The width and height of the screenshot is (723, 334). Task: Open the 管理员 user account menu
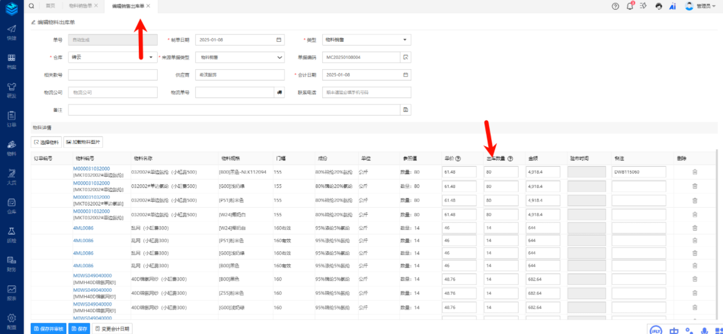coord(700,6)
